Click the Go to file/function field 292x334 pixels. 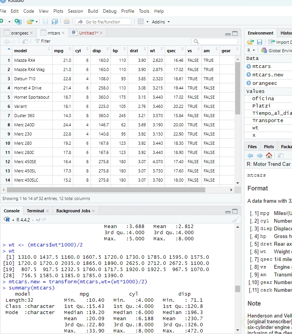[103, 22]
